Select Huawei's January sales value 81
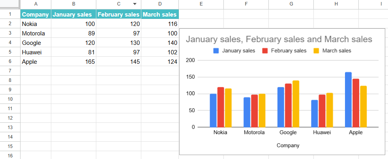Viewport: 388px width, 159px height. 74,52
